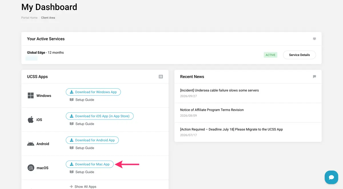Click the date 2026/07/17
343x189 pixels.
(188, 135)
